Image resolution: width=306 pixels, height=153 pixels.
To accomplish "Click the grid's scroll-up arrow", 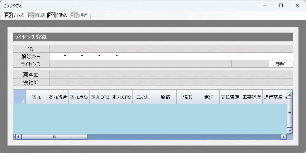I will coord(290,95).
